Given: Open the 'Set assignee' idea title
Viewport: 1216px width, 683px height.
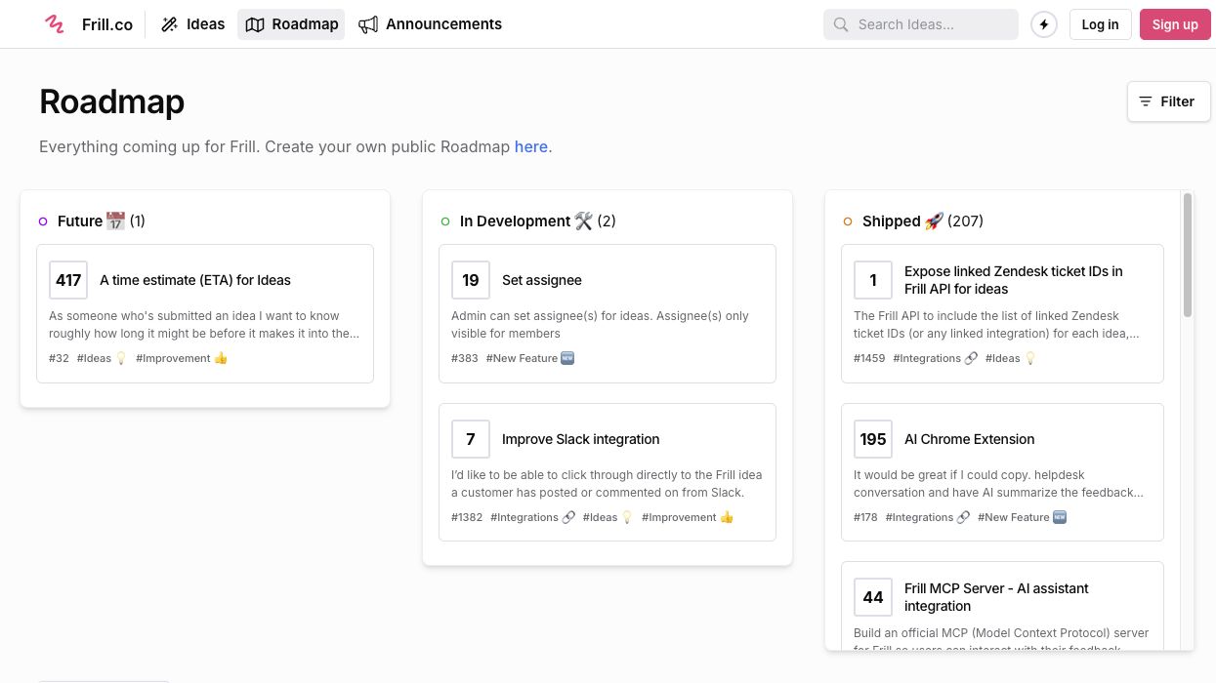Looking at the screenshot, I should point(542,280).
